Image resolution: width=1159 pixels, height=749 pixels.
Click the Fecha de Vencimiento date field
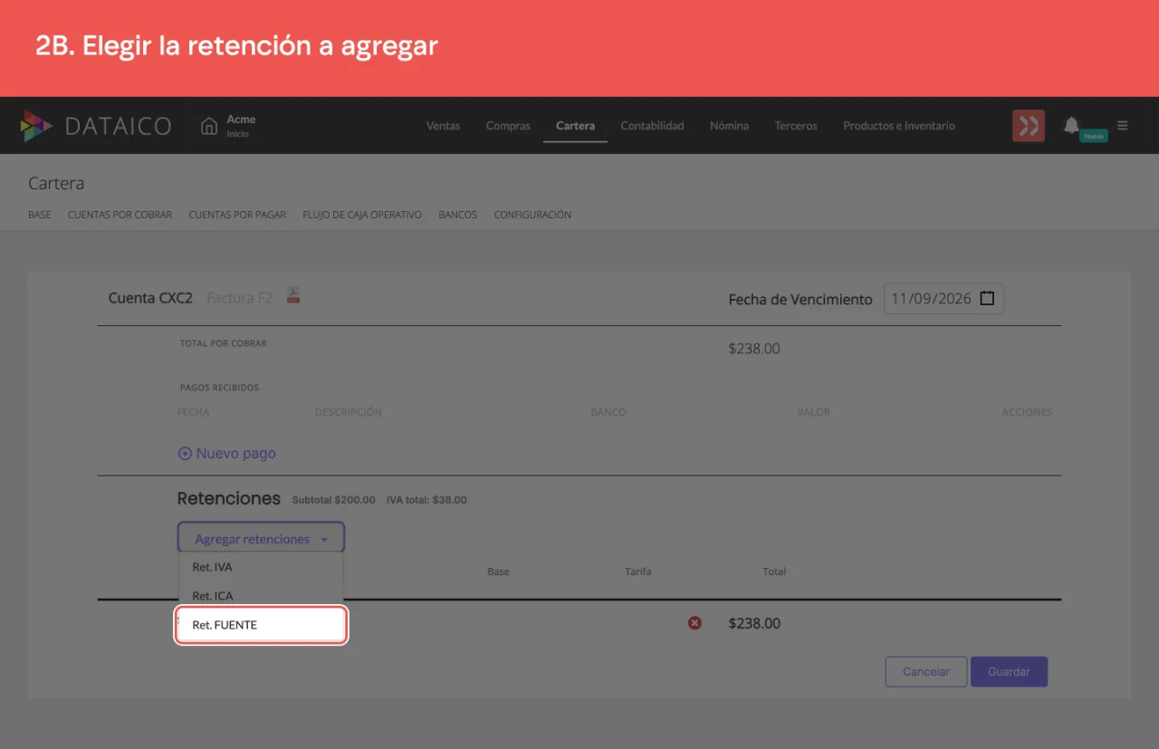coord(943,298)
